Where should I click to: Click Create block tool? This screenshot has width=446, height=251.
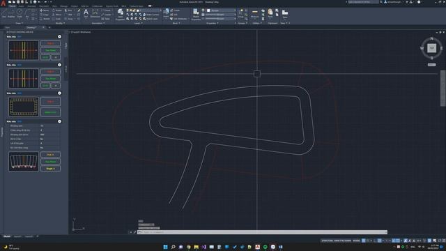tap(175, 10)
